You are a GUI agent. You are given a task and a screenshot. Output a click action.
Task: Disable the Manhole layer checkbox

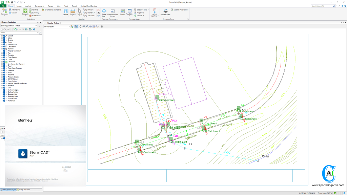pyautogui.click(x=4, y=49)
